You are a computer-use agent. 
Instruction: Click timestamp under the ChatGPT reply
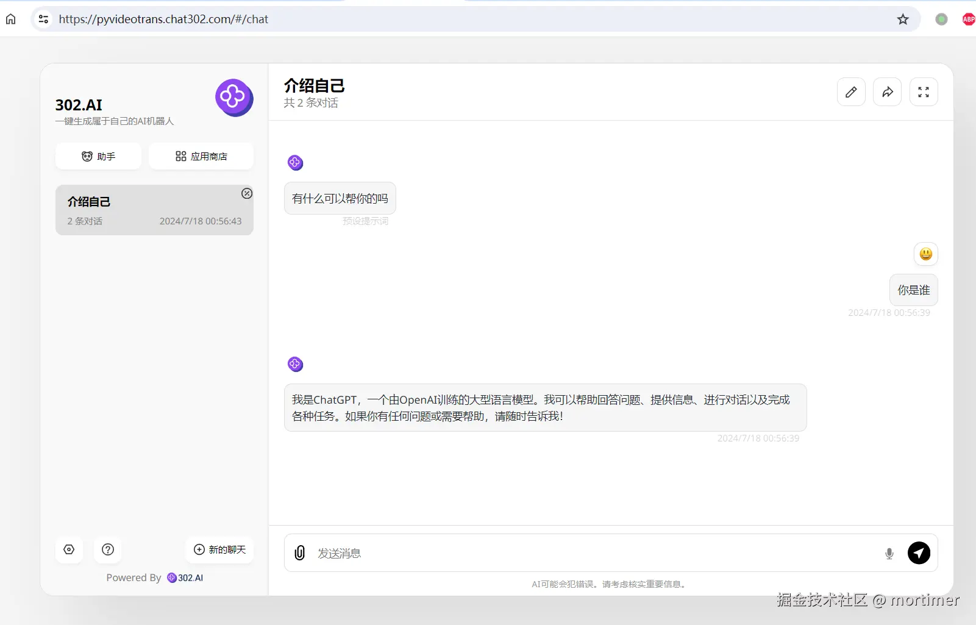pyautogui.click(x=758, y=438)
